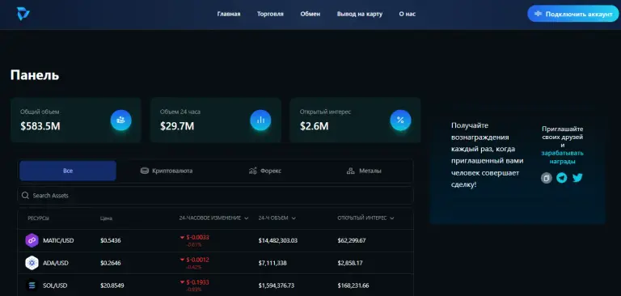This screenshot has width=621, height=296.
Task: Click the Металы tab icon
Action: pos(350,171)
